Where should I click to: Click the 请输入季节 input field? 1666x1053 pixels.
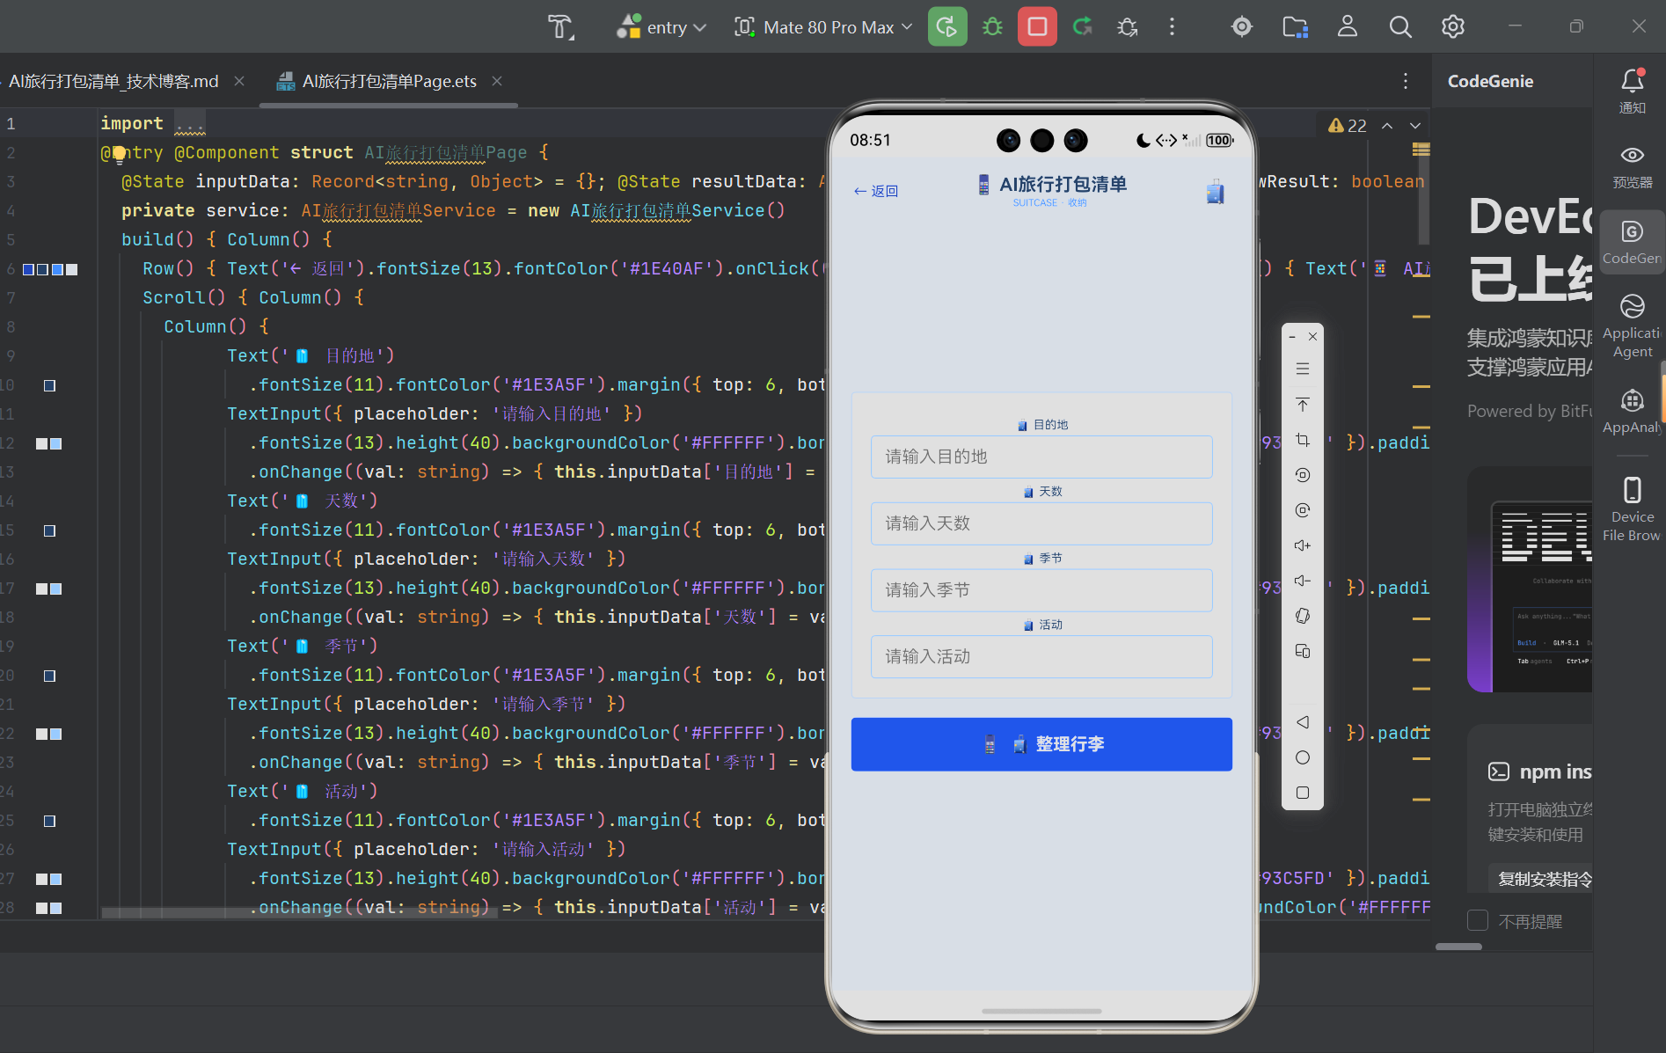click(1041, 590)
